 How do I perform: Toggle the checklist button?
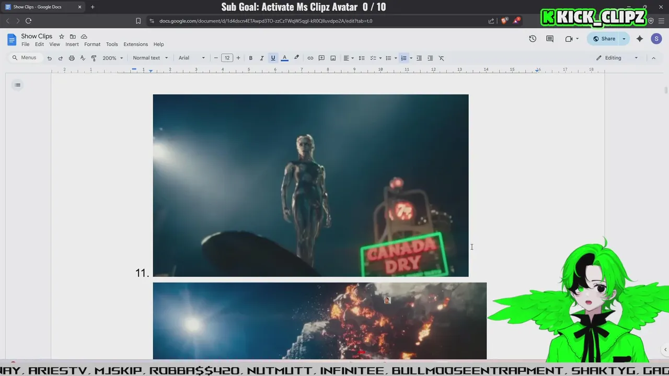click(373, 58)
